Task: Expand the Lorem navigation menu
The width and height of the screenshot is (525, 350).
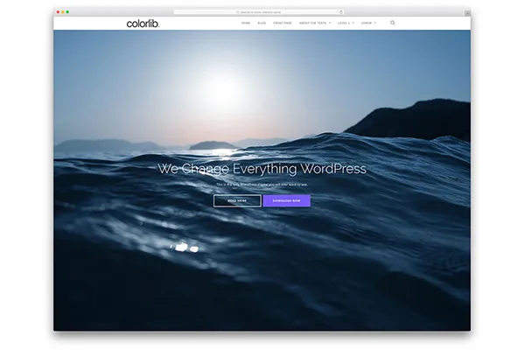Action: tap(367, 23)
